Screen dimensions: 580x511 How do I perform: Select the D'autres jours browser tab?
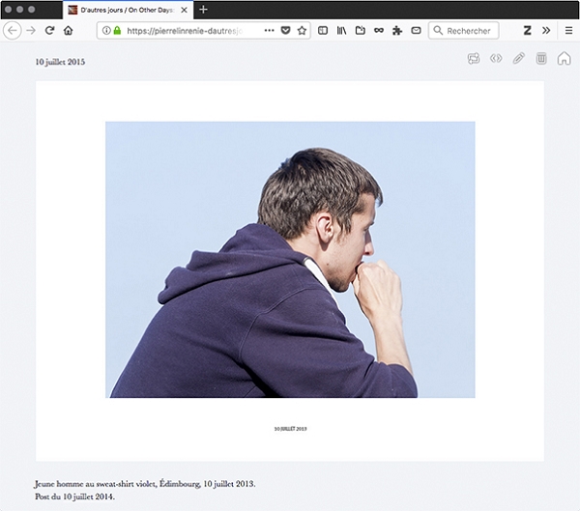(x=121, y=10)
